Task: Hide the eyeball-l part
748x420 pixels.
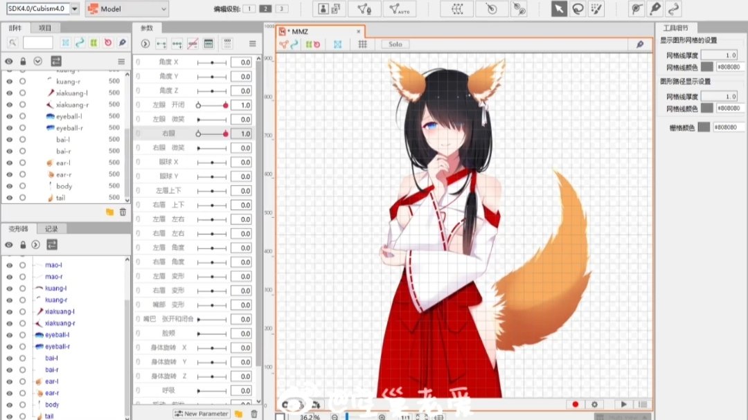Action: tap(9, 116)
